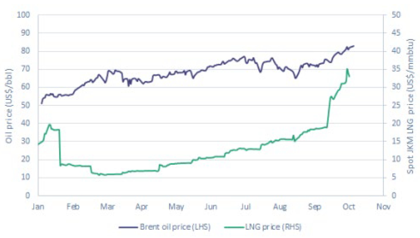Click the green LNG legend line swatch
This screenshot has width=420, height=238.
click(x=234, y=227)
